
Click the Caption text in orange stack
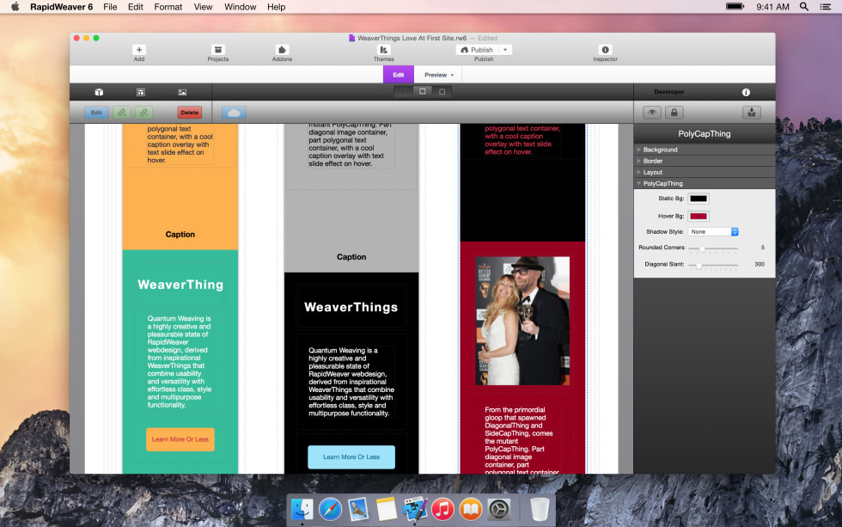click(180, 234)
